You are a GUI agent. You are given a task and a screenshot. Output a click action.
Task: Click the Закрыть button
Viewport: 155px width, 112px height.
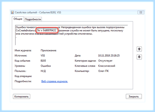pyautogui.click(x=134, y=97)
